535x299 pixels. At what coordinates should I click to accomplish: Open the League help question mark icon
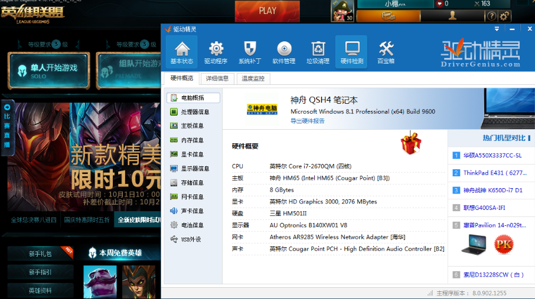point(491,16)
